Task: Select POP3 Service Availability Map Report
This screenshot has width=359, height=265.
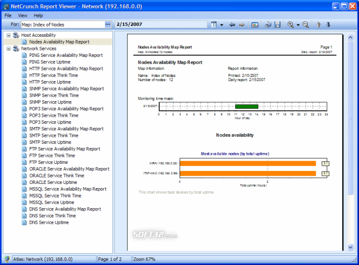Action: [x=67, y=109]
